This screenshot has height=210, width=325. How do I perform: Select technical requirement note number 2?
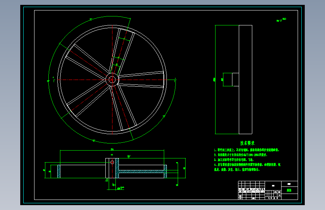point(241,155)
